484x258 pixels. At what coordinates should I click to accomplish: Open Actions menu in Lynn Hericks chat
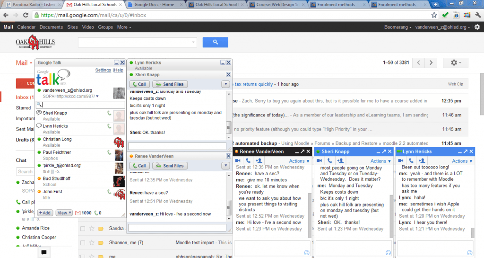[x=462, y=161]
